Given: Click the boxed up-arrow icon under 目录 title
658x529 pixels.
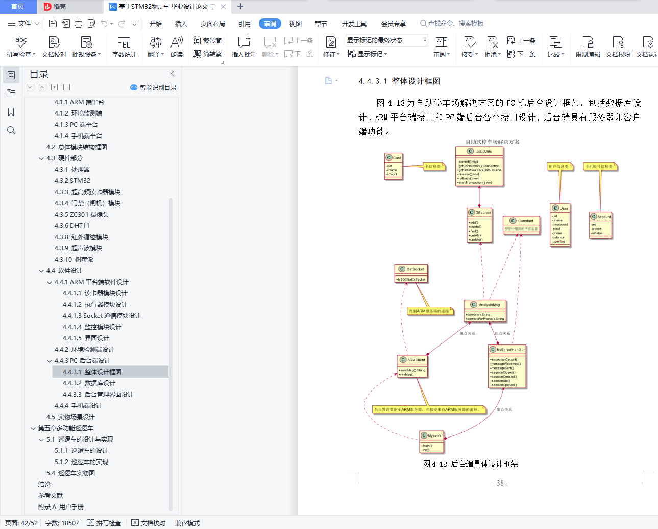Looking at the screenshot, I should point(42,87).
